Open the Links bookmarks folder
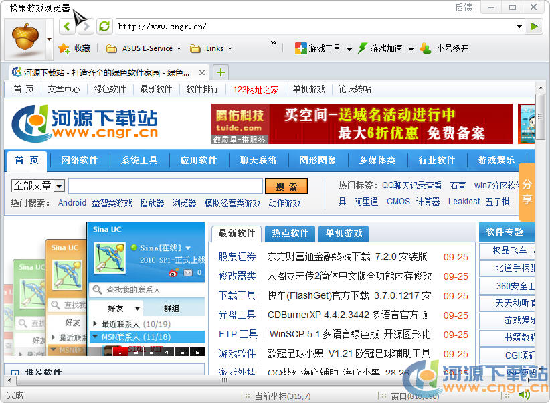The image size is (550, 403). (211, 48)
